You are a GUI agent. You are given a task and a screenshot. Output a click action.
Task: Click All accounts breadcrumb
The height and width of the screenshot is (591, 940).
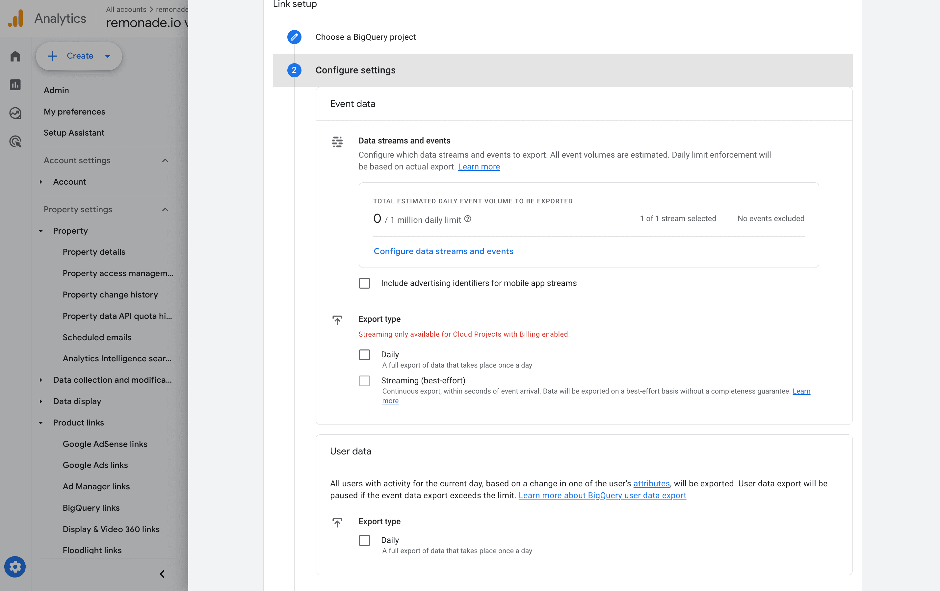[x=126, y=9]
